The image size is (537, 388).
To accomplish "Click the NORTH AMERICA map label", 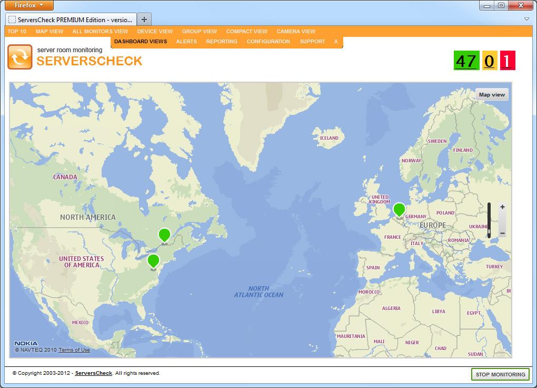I will pyautogui.click(x=88, y=217).
